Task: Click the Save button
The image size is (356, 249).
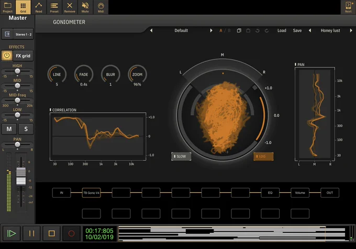Action: [x=297, y=30]
